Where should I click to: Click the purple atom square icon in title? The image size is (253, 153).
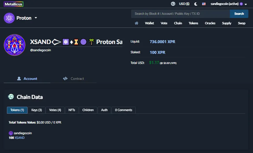click(66, 42)
